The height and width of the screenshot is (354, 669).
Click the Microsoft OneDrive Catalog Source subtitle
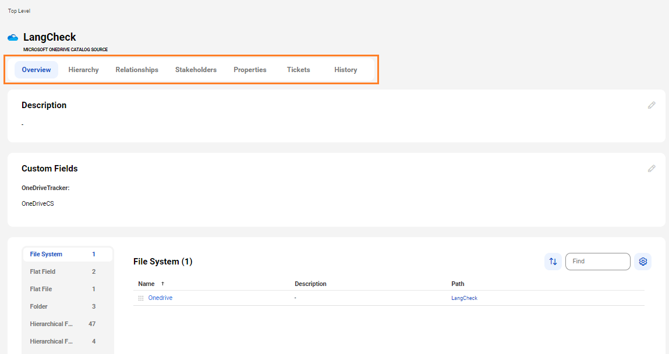[x=66, y=49]
